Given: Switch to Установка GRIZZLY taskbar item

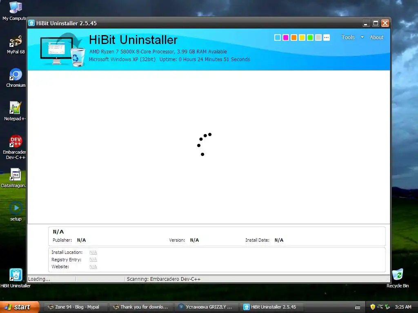Looking at the screenshot, I should [x=207, y=307].
